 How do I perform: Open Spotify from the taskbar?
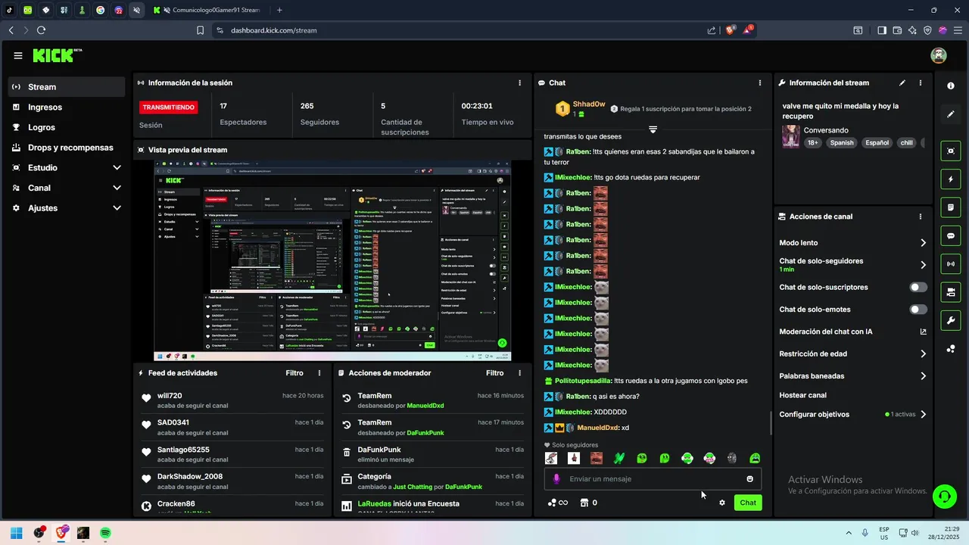tap(105, 533)
